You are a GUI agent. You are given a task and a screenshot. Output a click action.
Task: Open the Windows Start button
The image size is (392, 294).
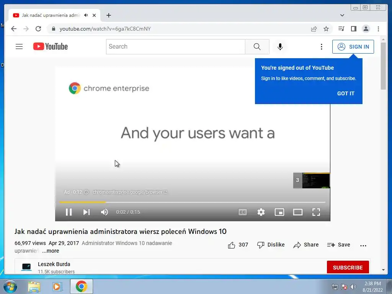(x=10, y=286)
